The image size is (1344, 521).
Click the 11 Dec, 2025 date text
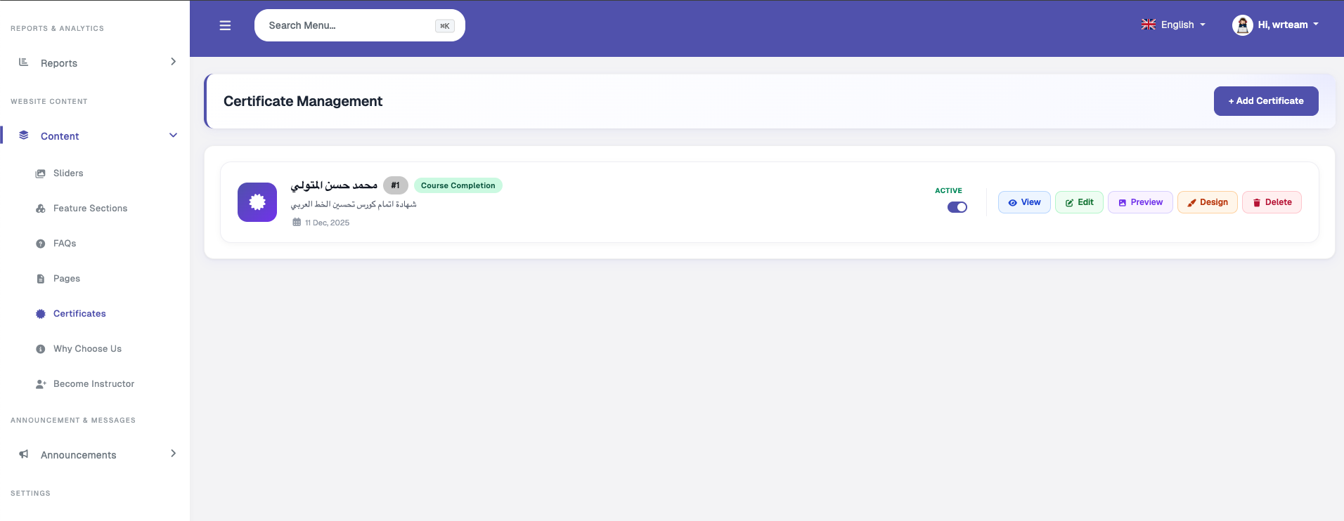pyautogui.click(x=327, y=223)
